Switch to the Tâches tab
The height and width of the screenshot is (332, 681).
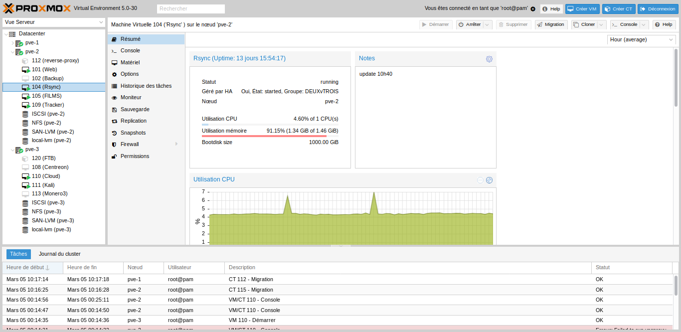18,254
